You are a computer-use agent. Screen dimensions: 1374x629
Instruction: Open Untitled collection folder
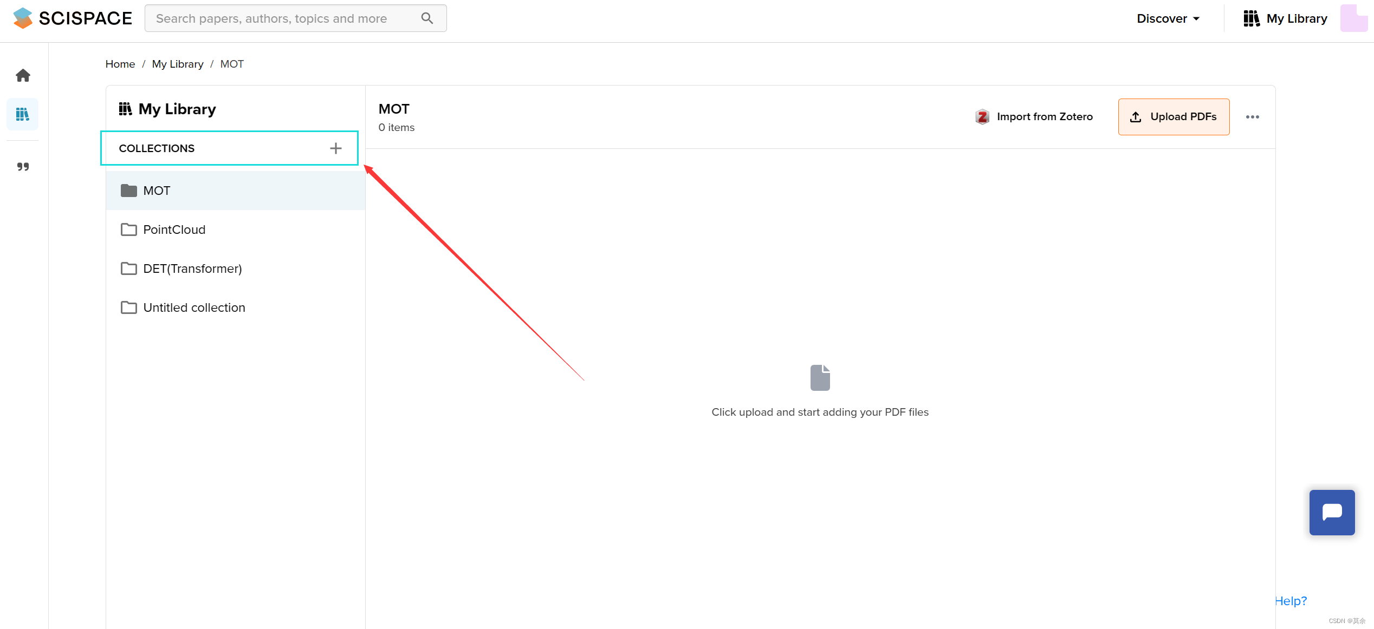pyautogui.click(x=194, y=307)
